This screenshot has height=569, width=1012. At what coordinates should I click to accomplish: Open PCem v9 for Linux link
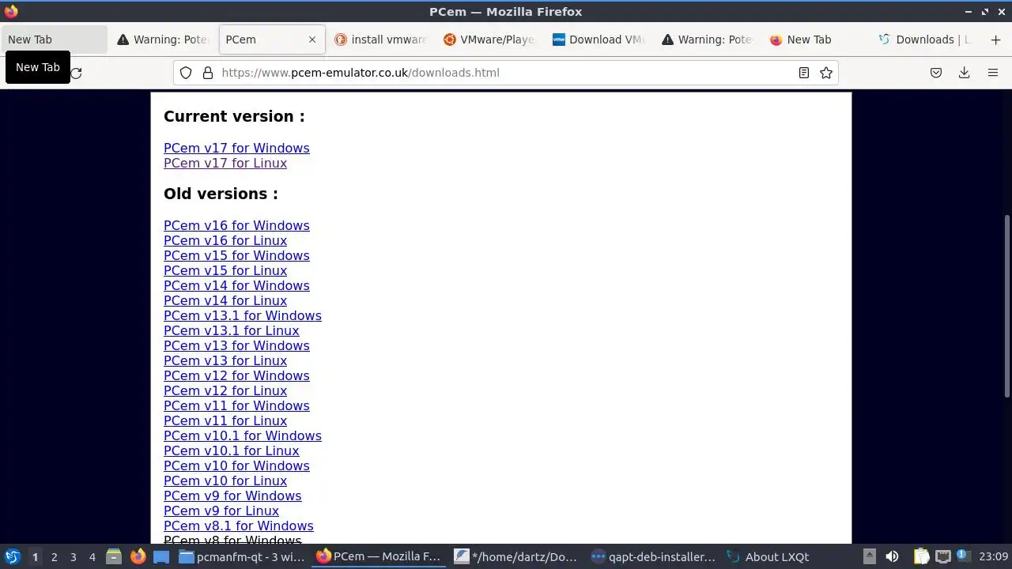(x=221, y=511)
